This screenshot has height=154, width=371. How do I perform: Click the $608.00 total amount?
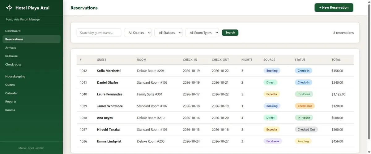coord(337,118)
